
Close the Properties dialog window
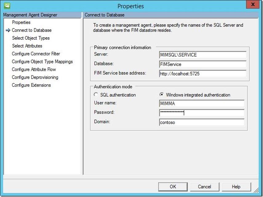253,5
